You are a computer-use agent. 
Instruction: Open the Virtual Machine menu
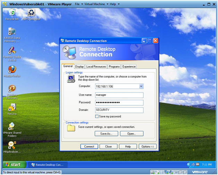tap(96, 4)
